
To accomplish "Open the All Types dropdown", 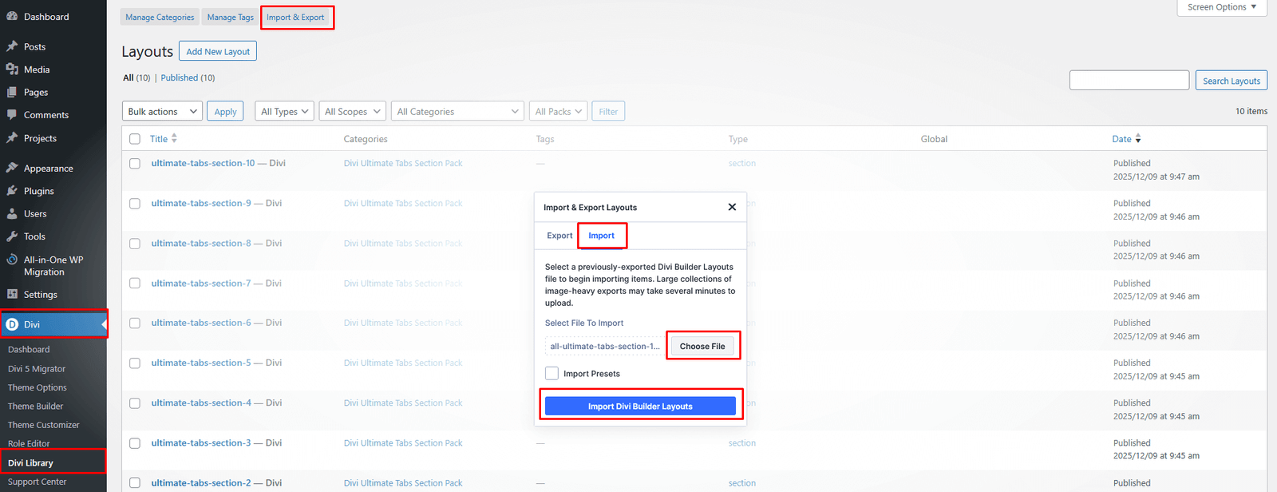I will [284, 111].
